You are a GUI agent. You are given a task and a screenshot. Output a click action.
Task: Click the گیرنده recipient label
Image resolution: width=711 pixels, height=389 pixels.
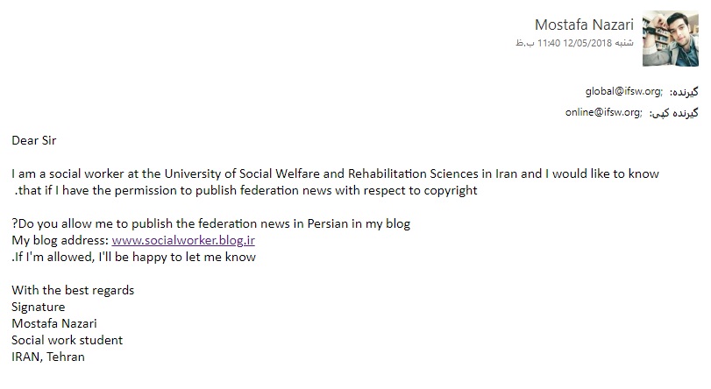coord(684,92)
